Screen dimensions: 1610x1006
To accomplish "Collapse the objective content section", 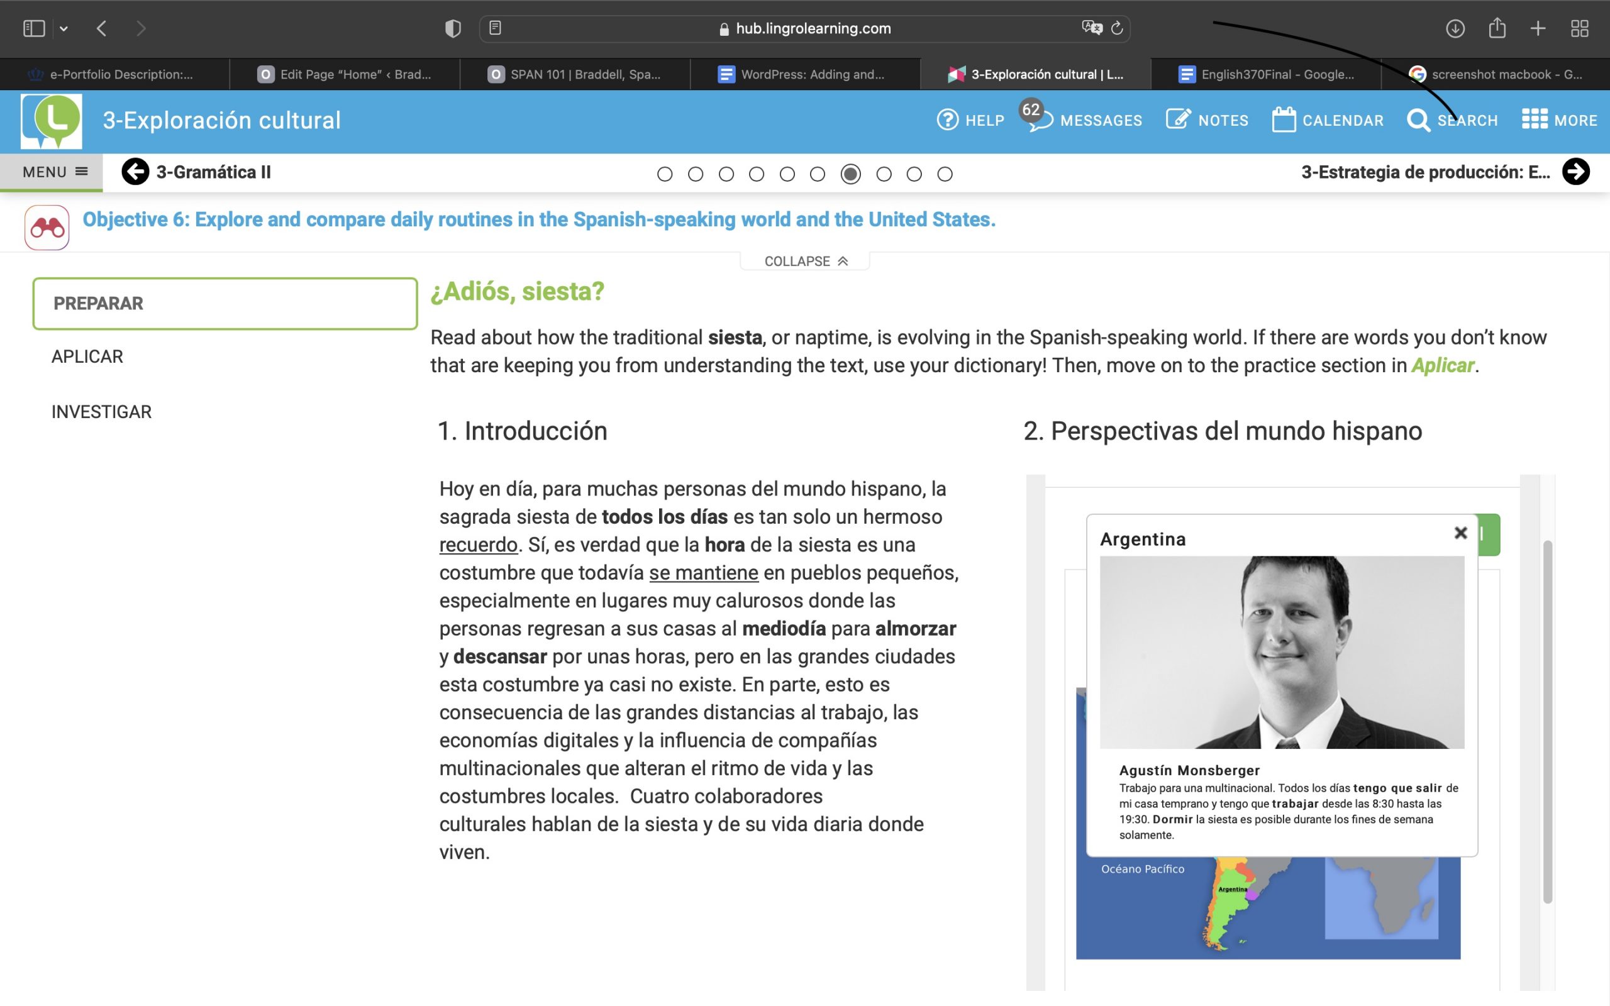I will click(x=805, y=261).
